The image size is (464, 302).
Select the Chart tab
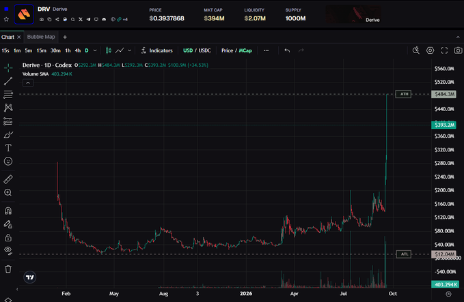coord(8,37)
